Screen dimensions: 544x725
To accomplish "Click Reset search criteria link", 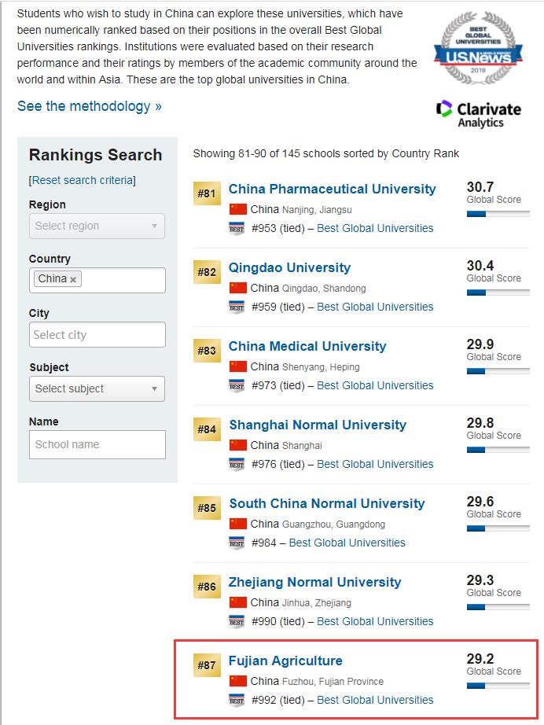I will (x=83, y=180).
